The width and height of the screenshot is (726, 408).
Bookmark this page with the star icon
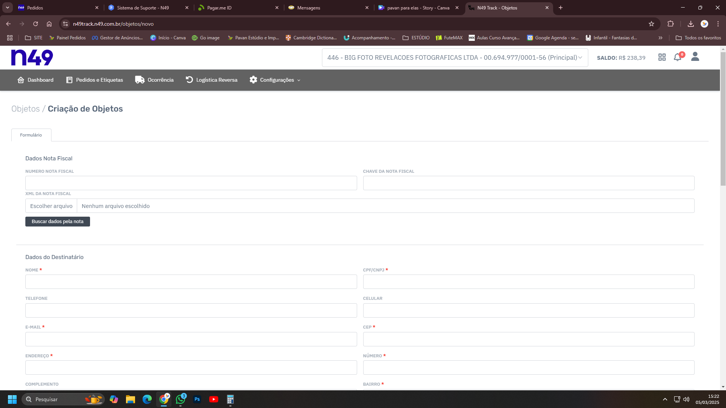651,24
